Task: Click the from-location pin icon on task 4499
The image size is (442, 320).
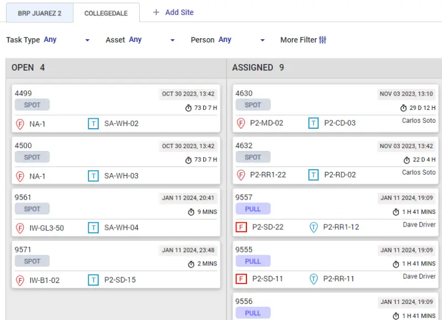Action: [x=20, y=124]
